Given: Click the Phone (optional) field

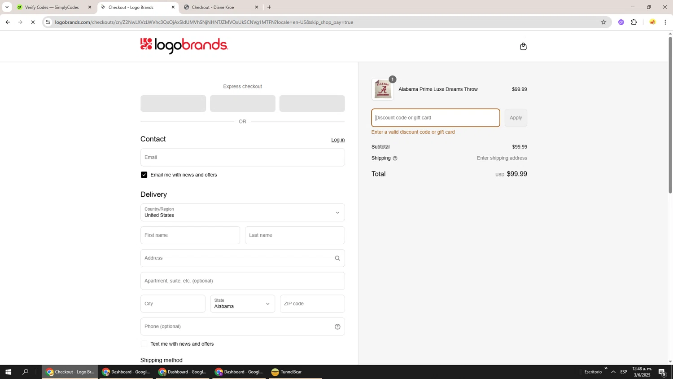Looking at the screenshot, I should tap(242, 326).
